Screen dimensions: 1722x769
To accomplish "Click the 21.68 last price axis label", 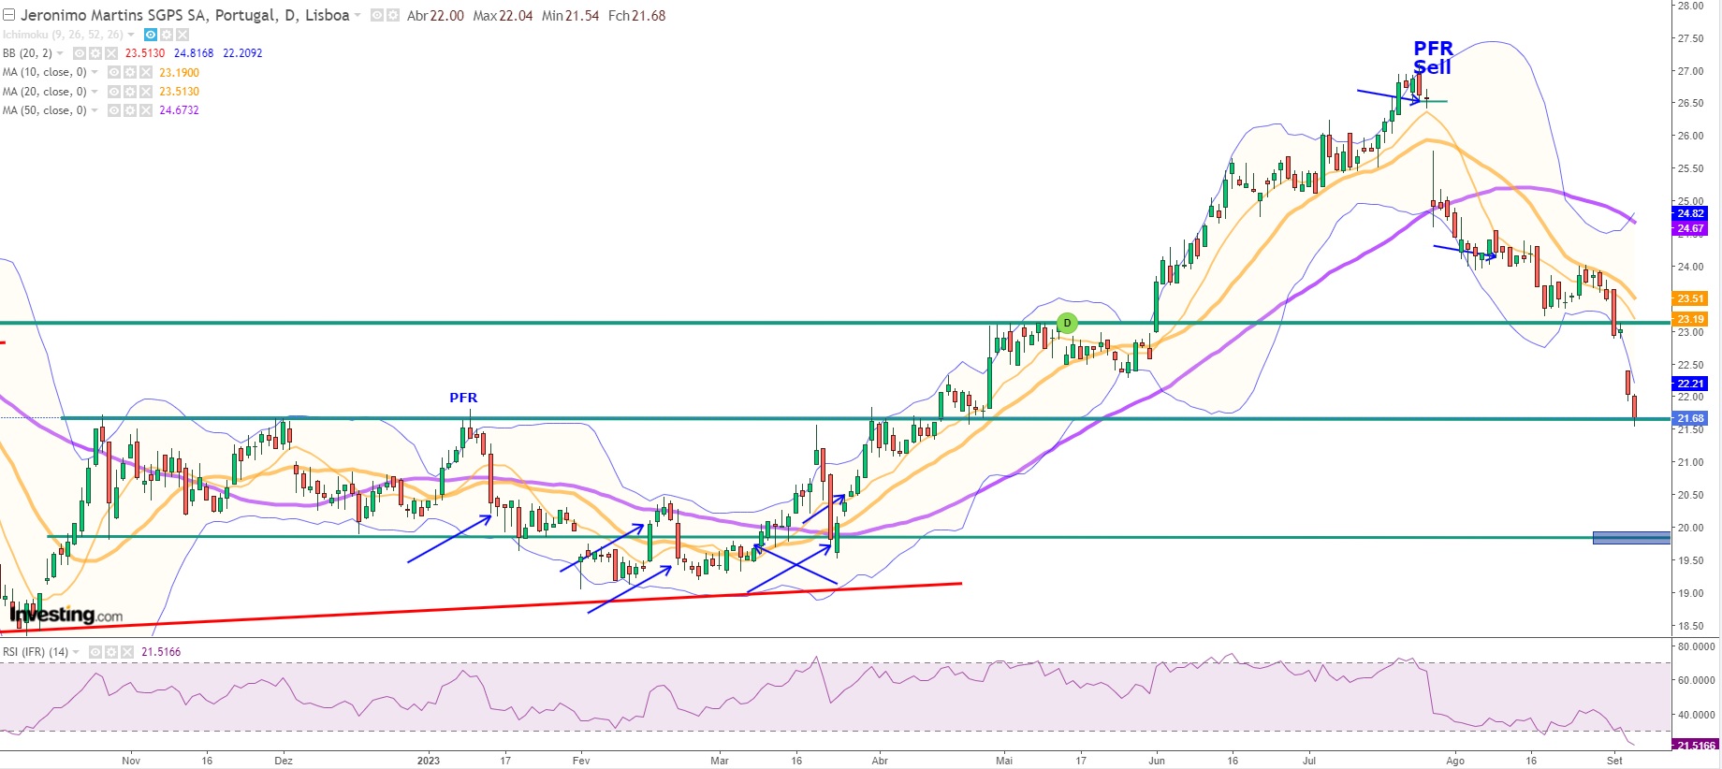I will 1690,418.
